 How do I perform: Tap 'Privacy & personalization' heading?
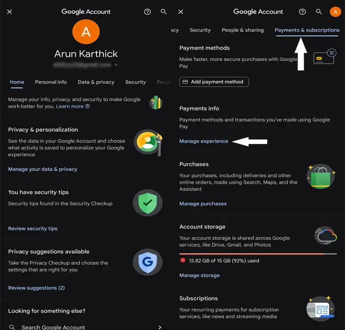(43, 130)
